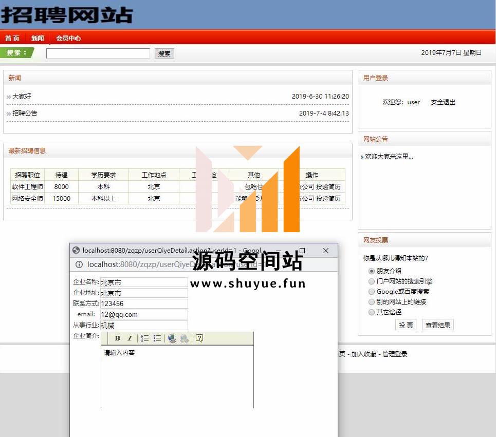Click the email field containing 12@qq.com

click(144, 314)
